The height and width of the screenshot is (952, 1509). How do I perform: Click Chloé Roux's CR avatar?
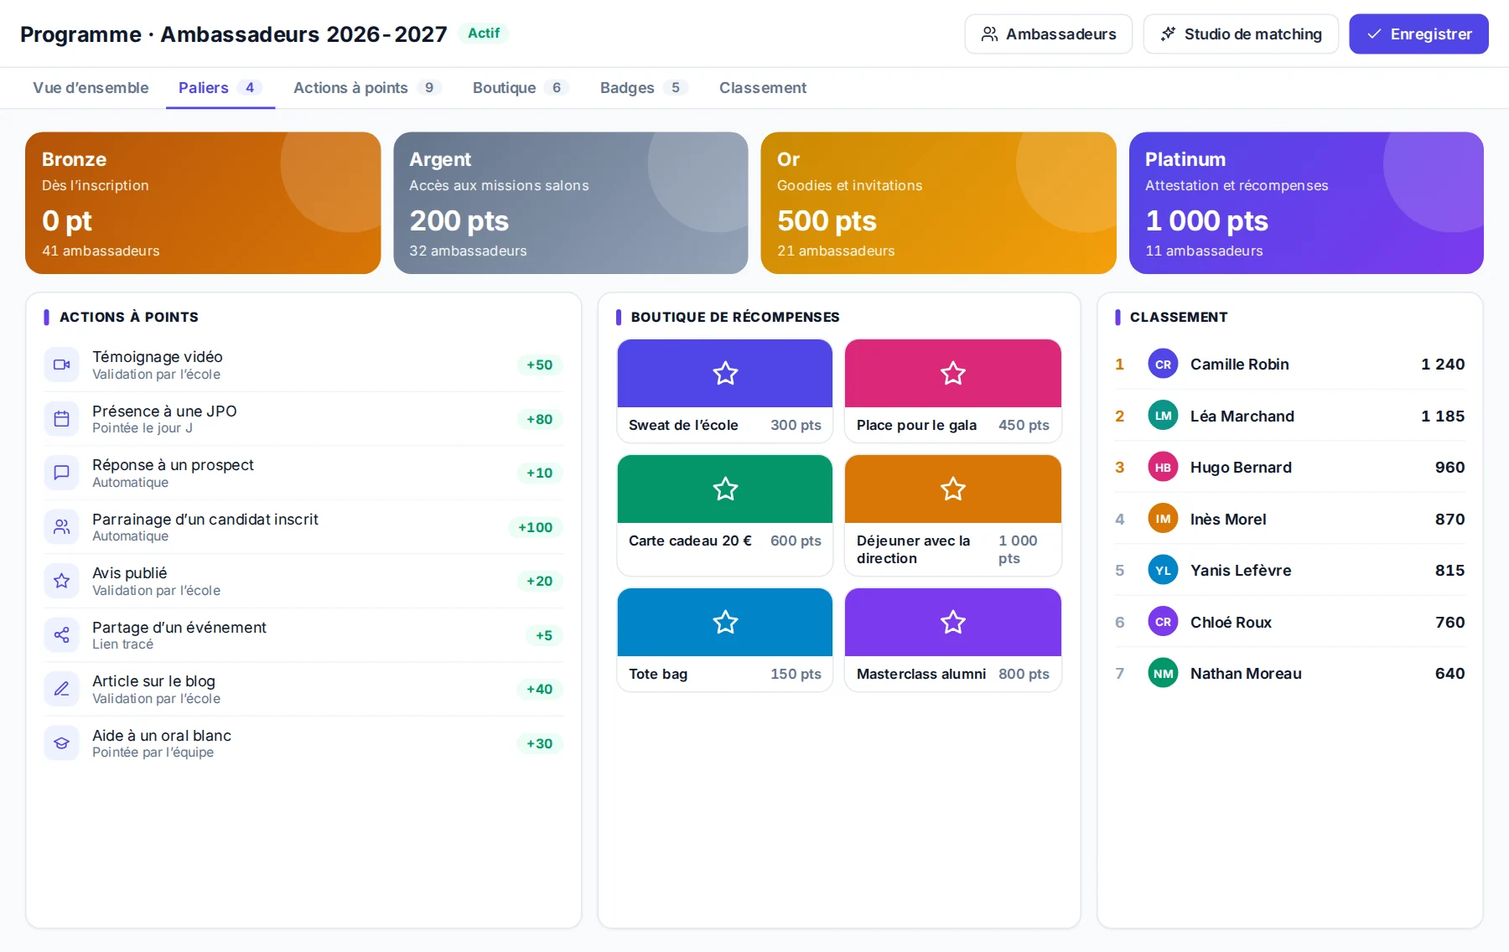pyautogui.click(x=1163, y=622)
